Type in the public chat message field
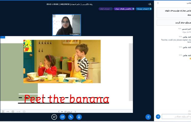 point(176,117)
